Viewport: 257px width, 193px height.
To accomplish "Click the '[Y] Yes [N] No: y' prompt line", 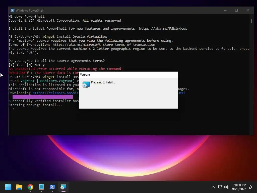I will 27,65.
